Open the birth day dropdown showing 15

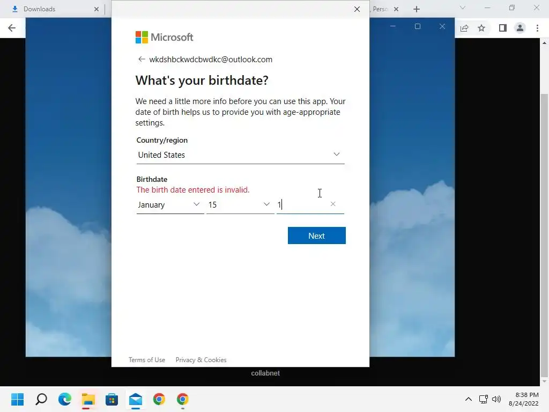pos(240,204)
